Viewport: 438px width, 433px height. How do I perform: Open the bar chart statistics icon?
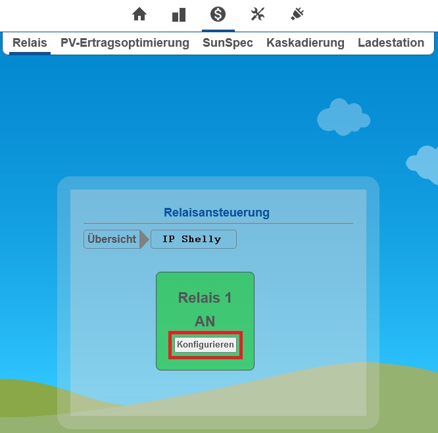(178, 14)
